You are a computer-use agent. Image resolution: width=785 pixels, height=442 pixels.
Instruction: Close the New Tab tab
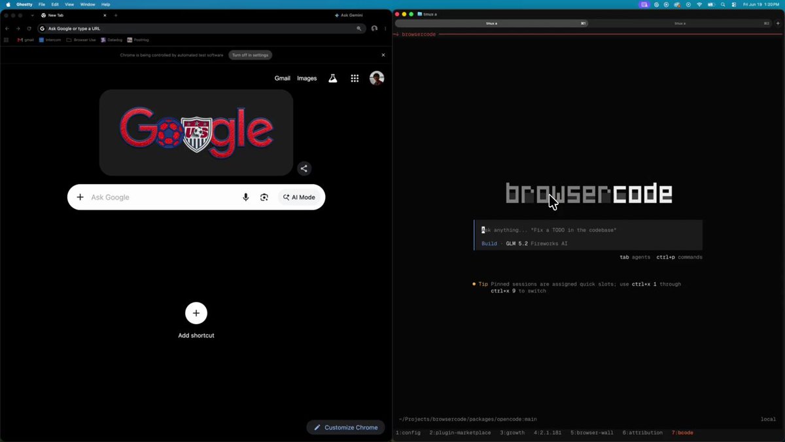coord(105,15)
